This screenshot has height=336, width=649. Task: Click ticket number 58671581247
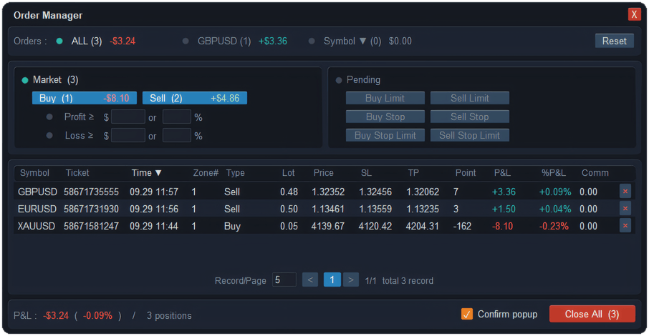click(x=91, y=227)
